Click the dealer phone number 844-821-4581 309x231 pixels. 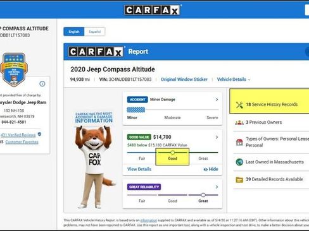14,122
